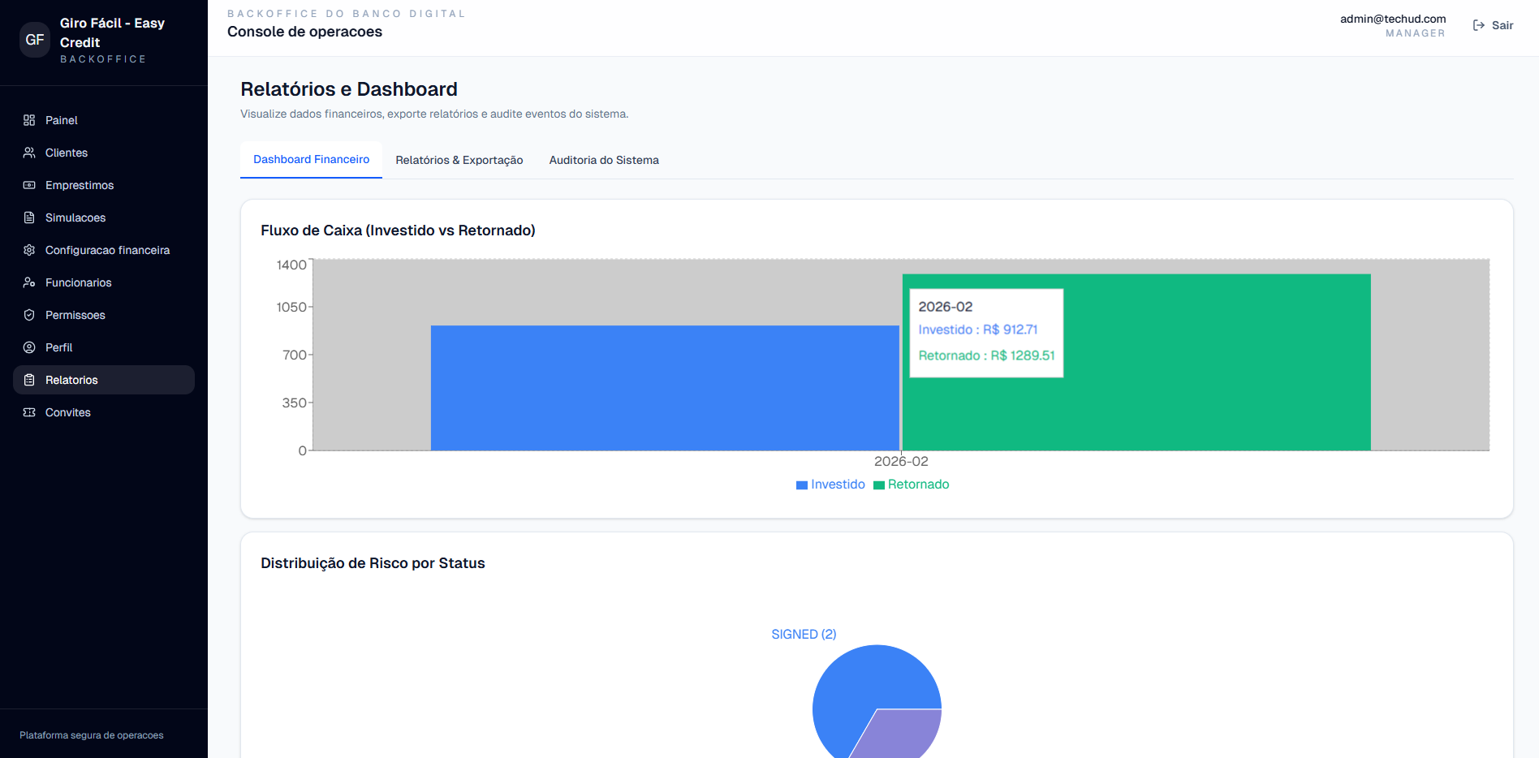Click the Retornado legend label
1539x758 pixels.
pos(918,485)
